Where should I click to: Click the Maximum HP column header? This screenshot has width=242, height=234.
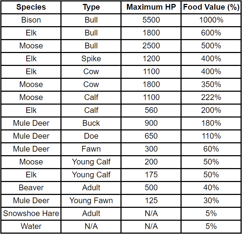[x=151, y=7]
